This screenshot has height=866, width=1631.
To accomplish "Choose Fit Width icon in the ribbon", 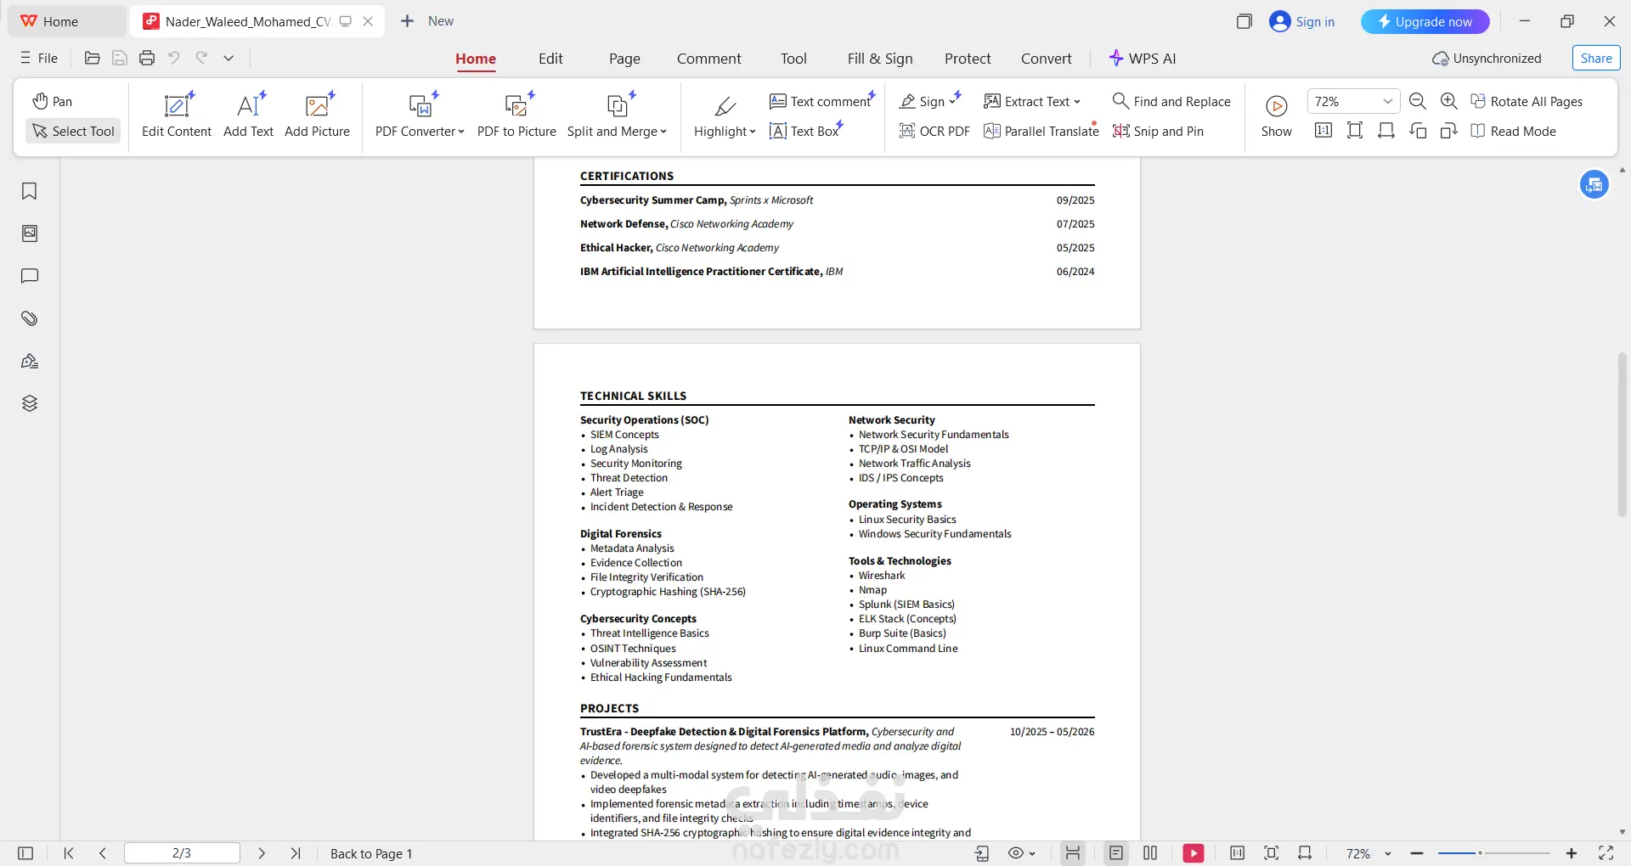I will point(1386,131).
